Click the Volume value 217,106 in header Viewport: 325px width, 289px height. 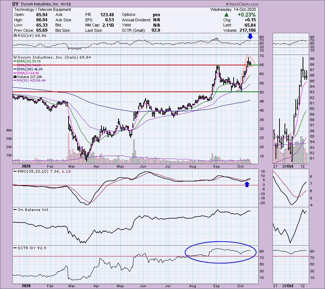pyautogui.click(x=247, y=30)
